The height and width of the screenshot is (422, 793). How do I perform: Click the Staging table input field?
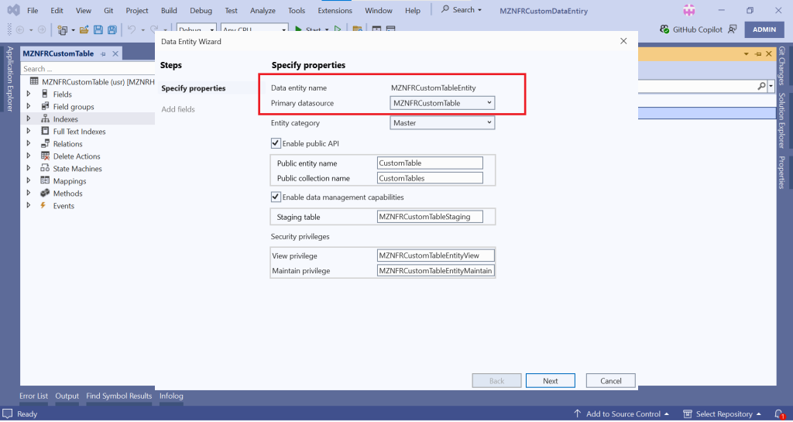point(430,217)
